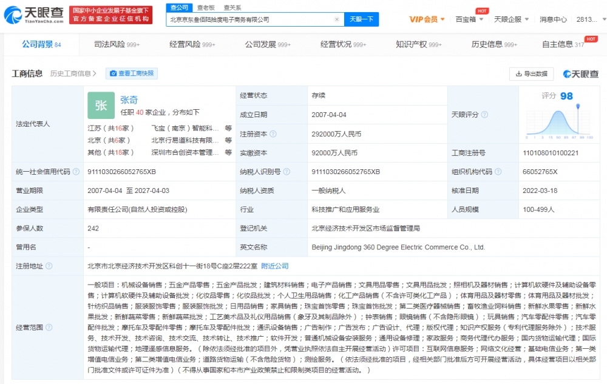
Task: Click the score value 98
Action: point(566,96)
